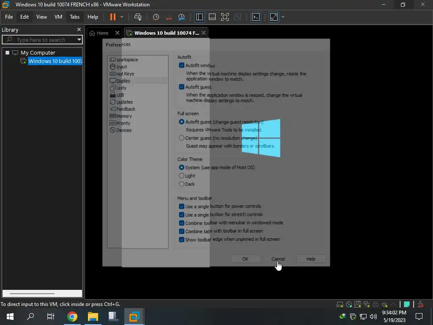433x325 pixels.
Task: Click the printer status bar icon
Action: [x=375, y=305]
